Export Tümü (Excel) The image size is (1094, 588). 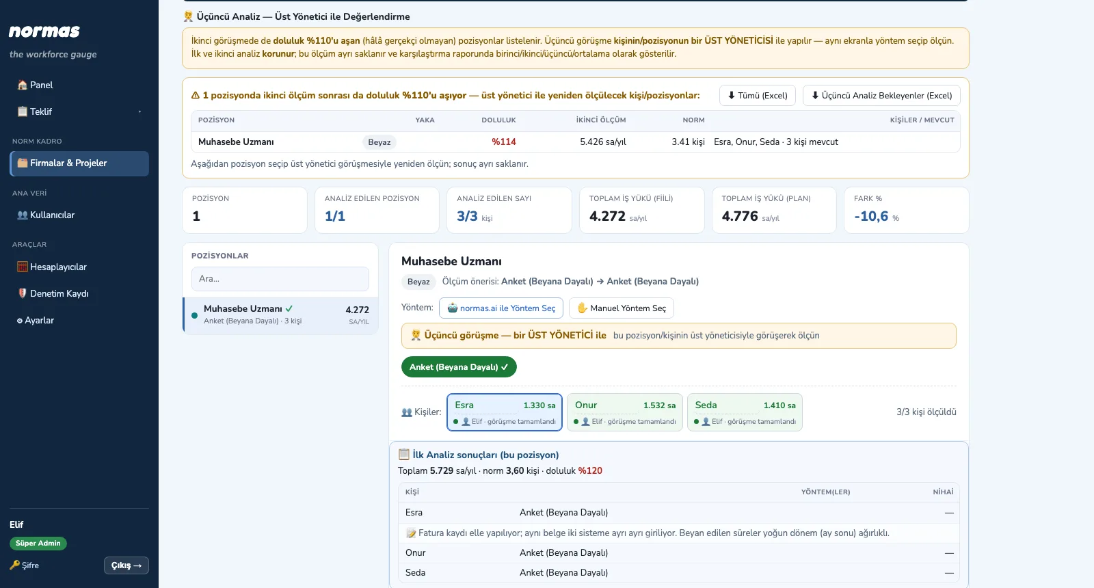(x=758, y=96)
